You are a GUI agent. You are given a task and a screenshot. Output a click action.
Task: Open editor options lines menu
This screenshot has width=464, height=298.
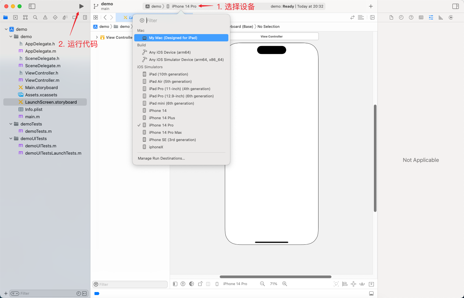point(361,18)
